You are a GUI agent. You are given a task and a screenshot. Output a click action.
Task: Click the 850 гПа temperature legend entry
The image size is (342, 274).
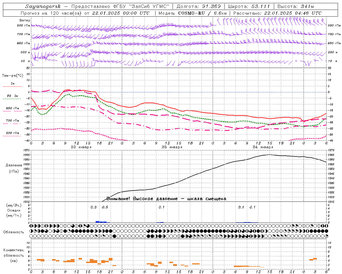click(x=12, y=108)
